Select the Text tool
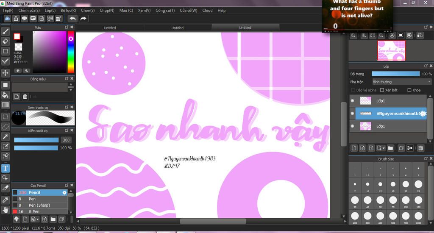The width and height of the screenshot is (434, 233). (x=5, y=168)
